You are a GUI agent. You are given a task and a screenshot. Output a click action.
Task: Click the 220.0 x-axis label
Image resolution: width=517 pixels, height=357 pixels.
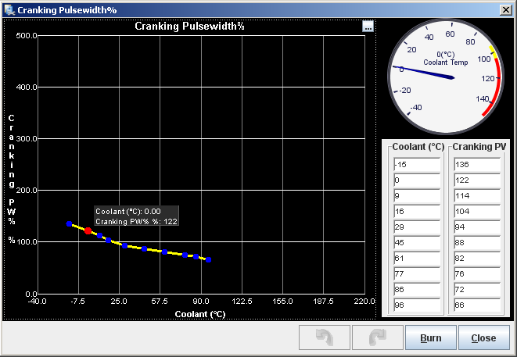click(364, 302)
